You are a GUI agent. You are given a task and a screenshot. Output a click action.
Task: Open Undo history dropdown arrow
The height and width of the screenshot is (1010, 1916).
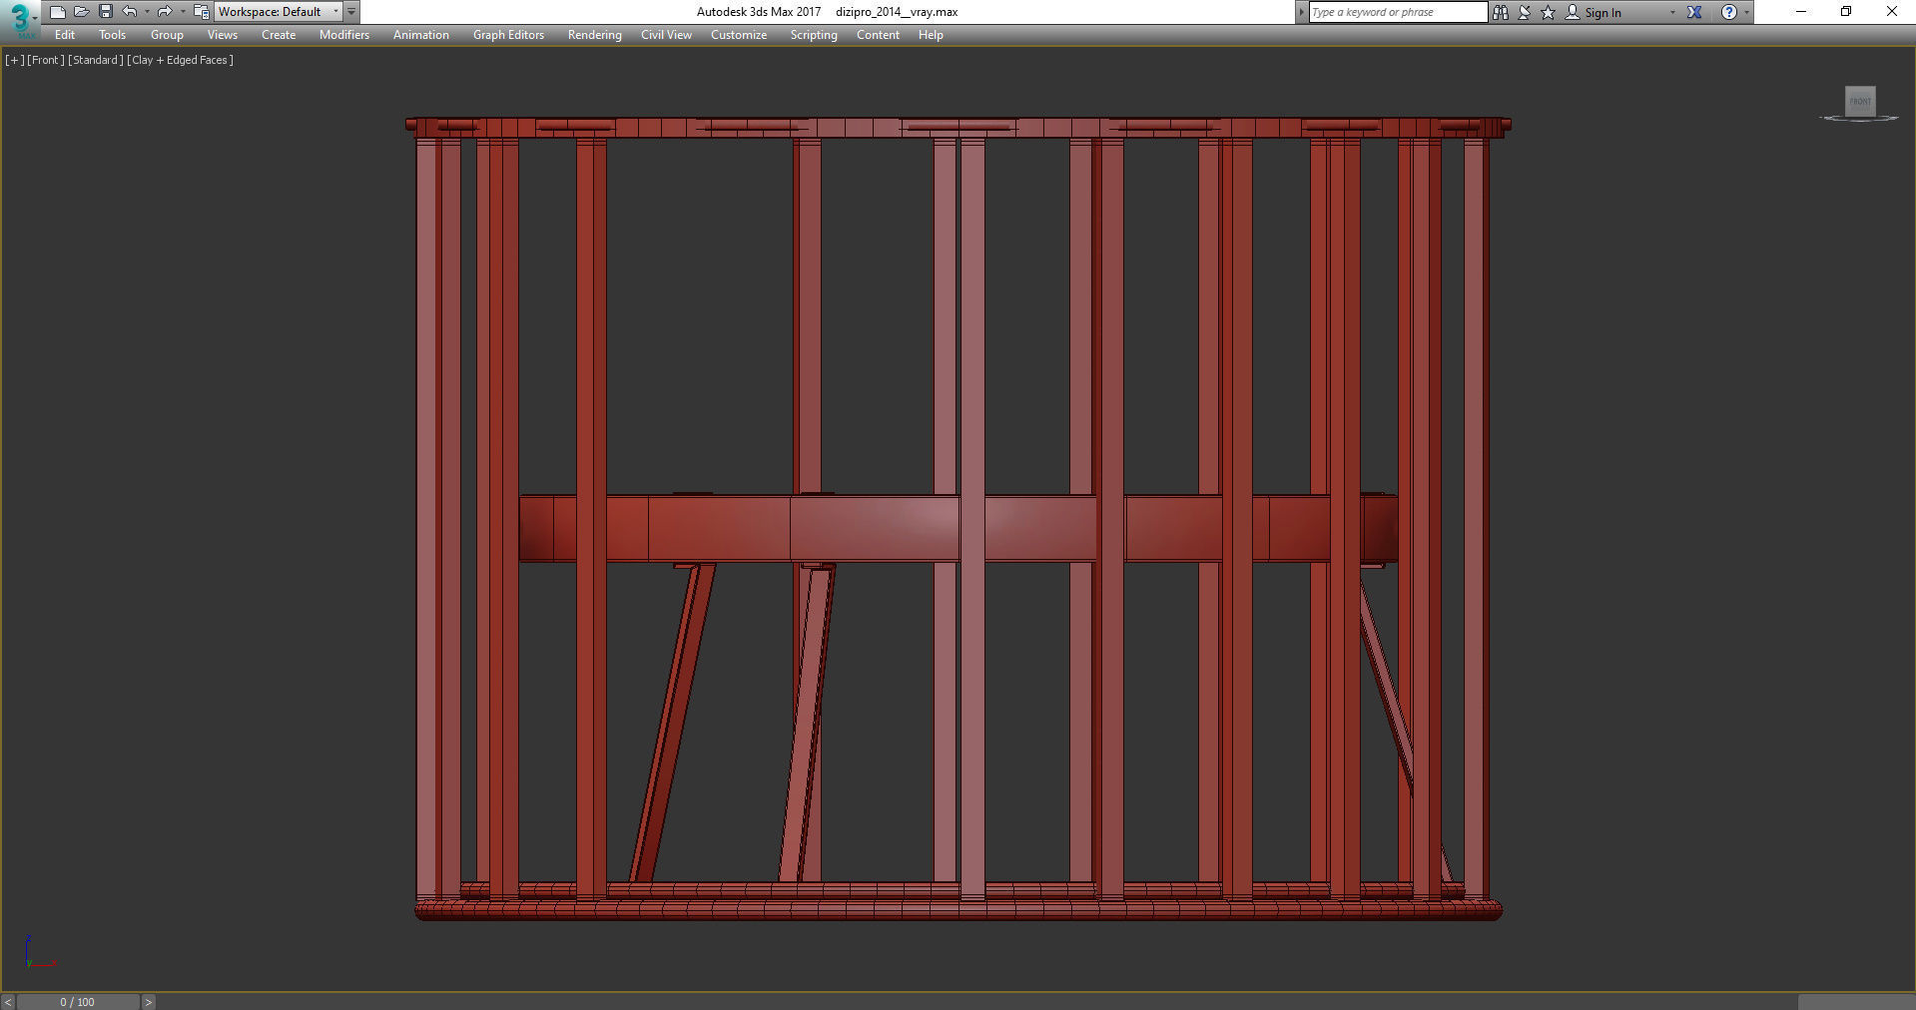click(x=147, y=12)
